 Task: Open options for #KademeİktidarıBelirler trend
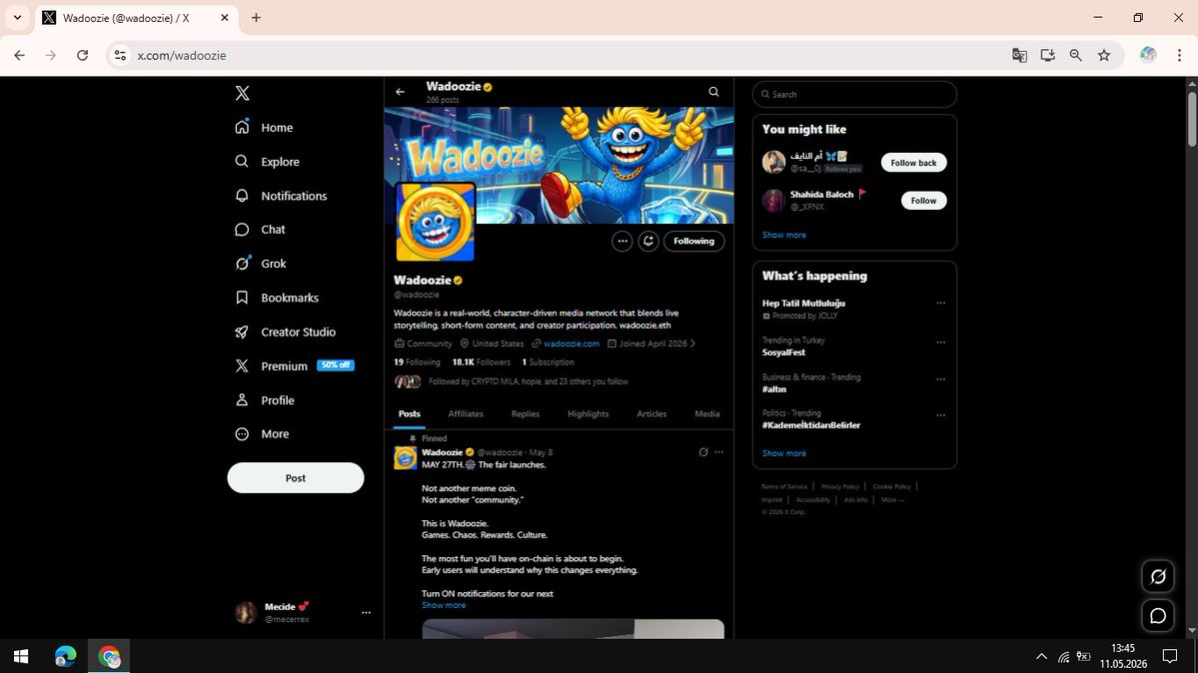point(940,415)
